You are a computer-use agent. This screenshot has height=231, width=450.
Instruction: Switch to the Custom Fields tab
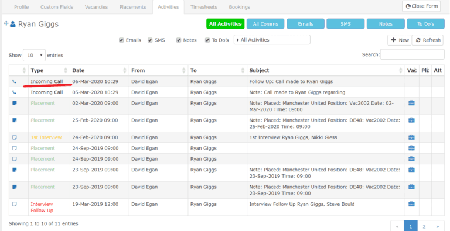(x=57, y=7)
